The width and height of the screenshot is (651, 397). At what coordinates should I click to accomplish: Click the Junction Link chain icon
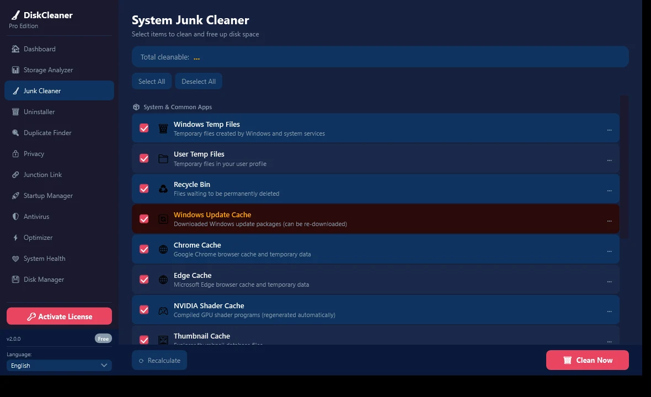tap(15, 175)
